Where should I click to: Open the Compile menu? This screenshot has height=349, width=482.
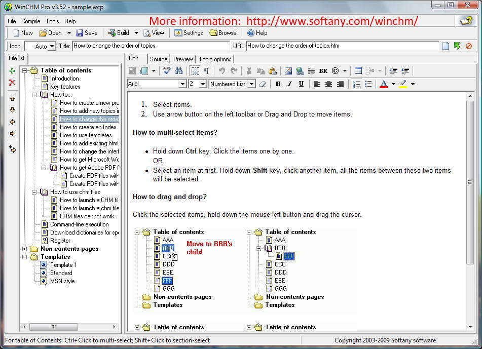coord(30,21)
